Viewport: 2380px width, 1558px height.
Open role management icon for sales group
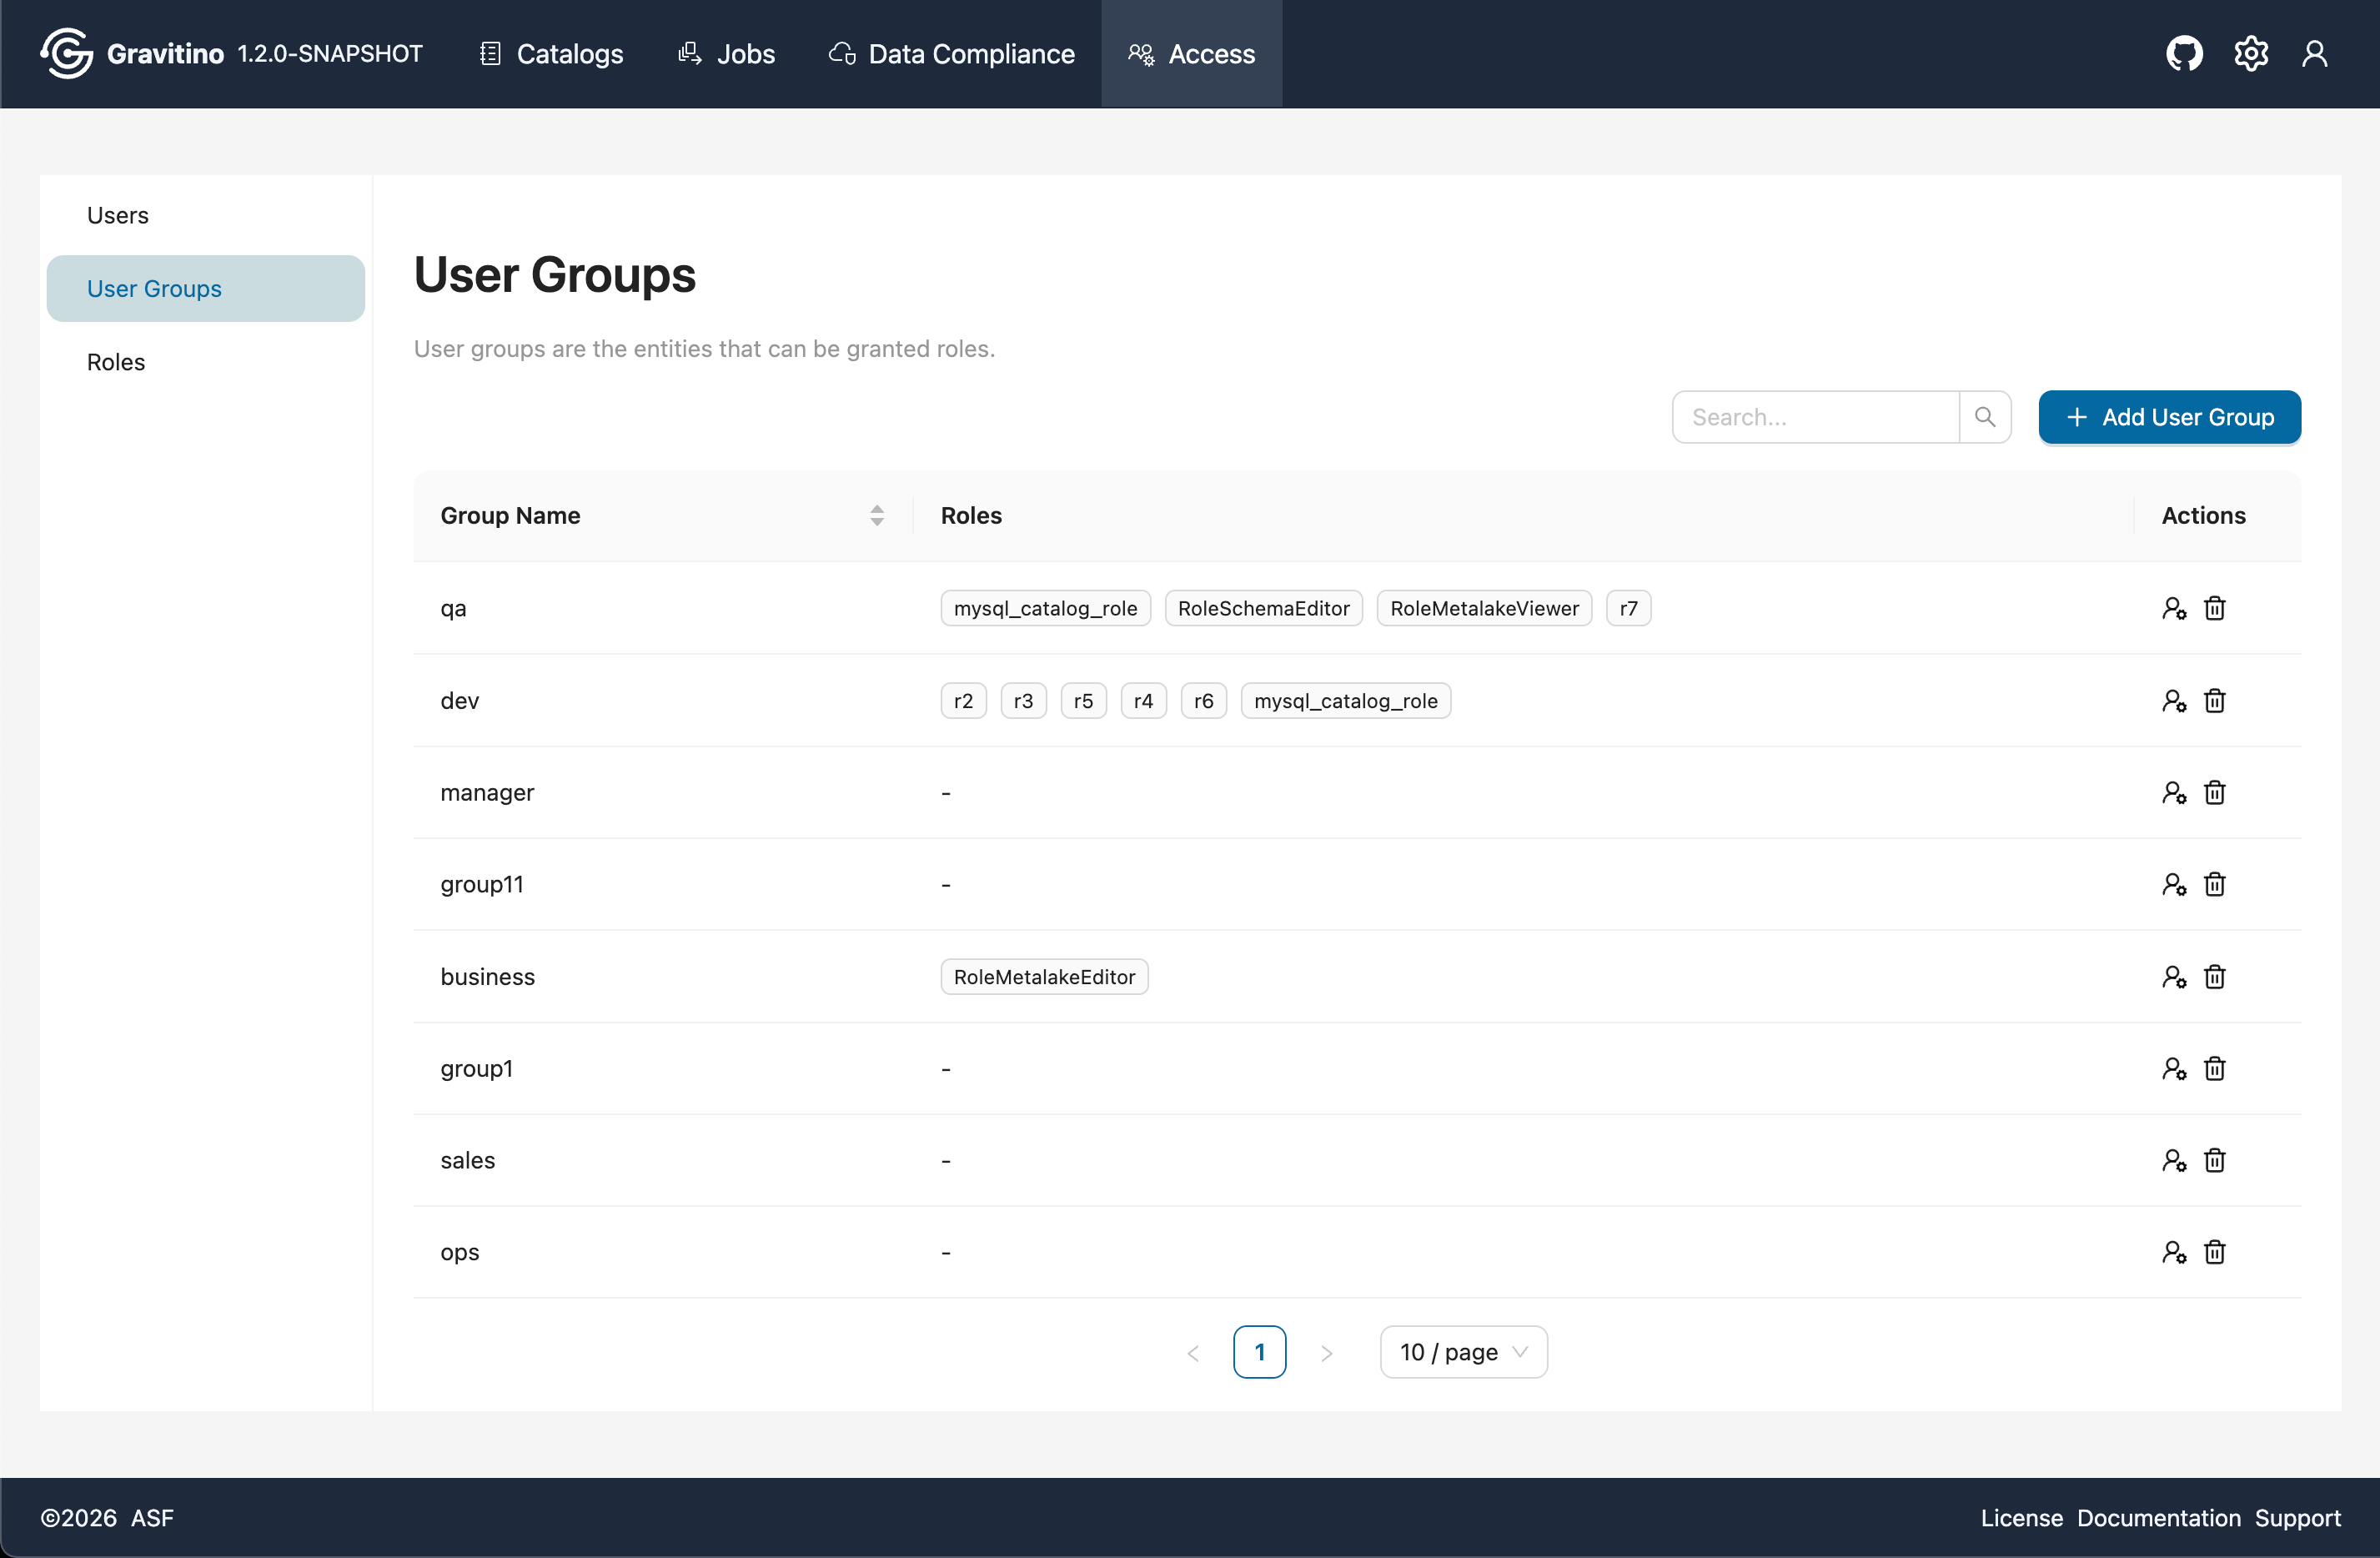click(x=2174, y=1160)
